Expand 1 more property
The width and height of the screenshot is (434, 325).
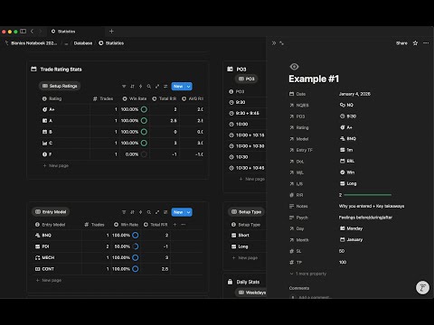[308, 274]
